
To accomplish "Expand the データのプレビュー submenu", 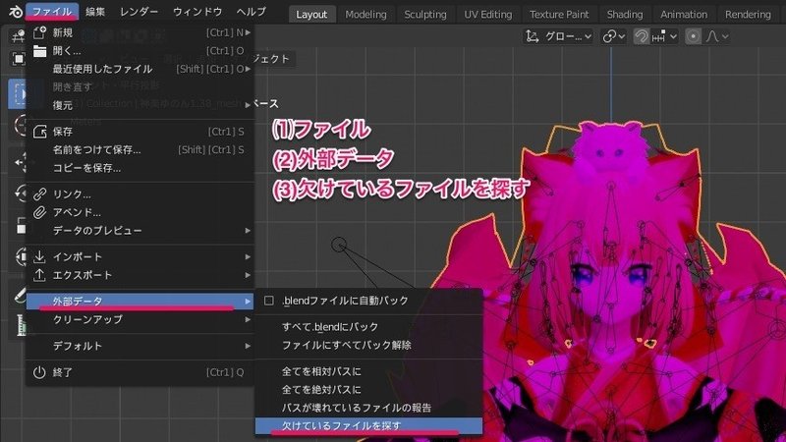I will 140,231.
